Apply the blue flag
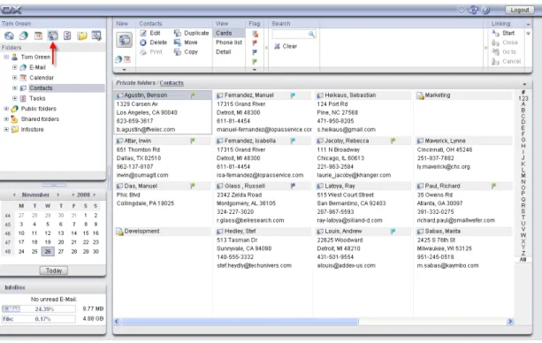Image resolution: width=542 pixels, height=343 pixels. [255, 52]
